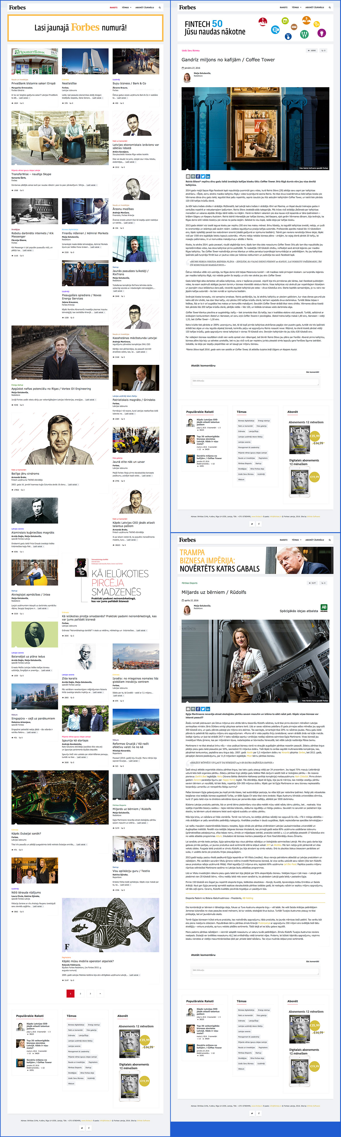Open TransferWise – naudīgs Skype article
Viewport: 341px width, 1137px height.
pyautogui.click(x=31, y=174)
